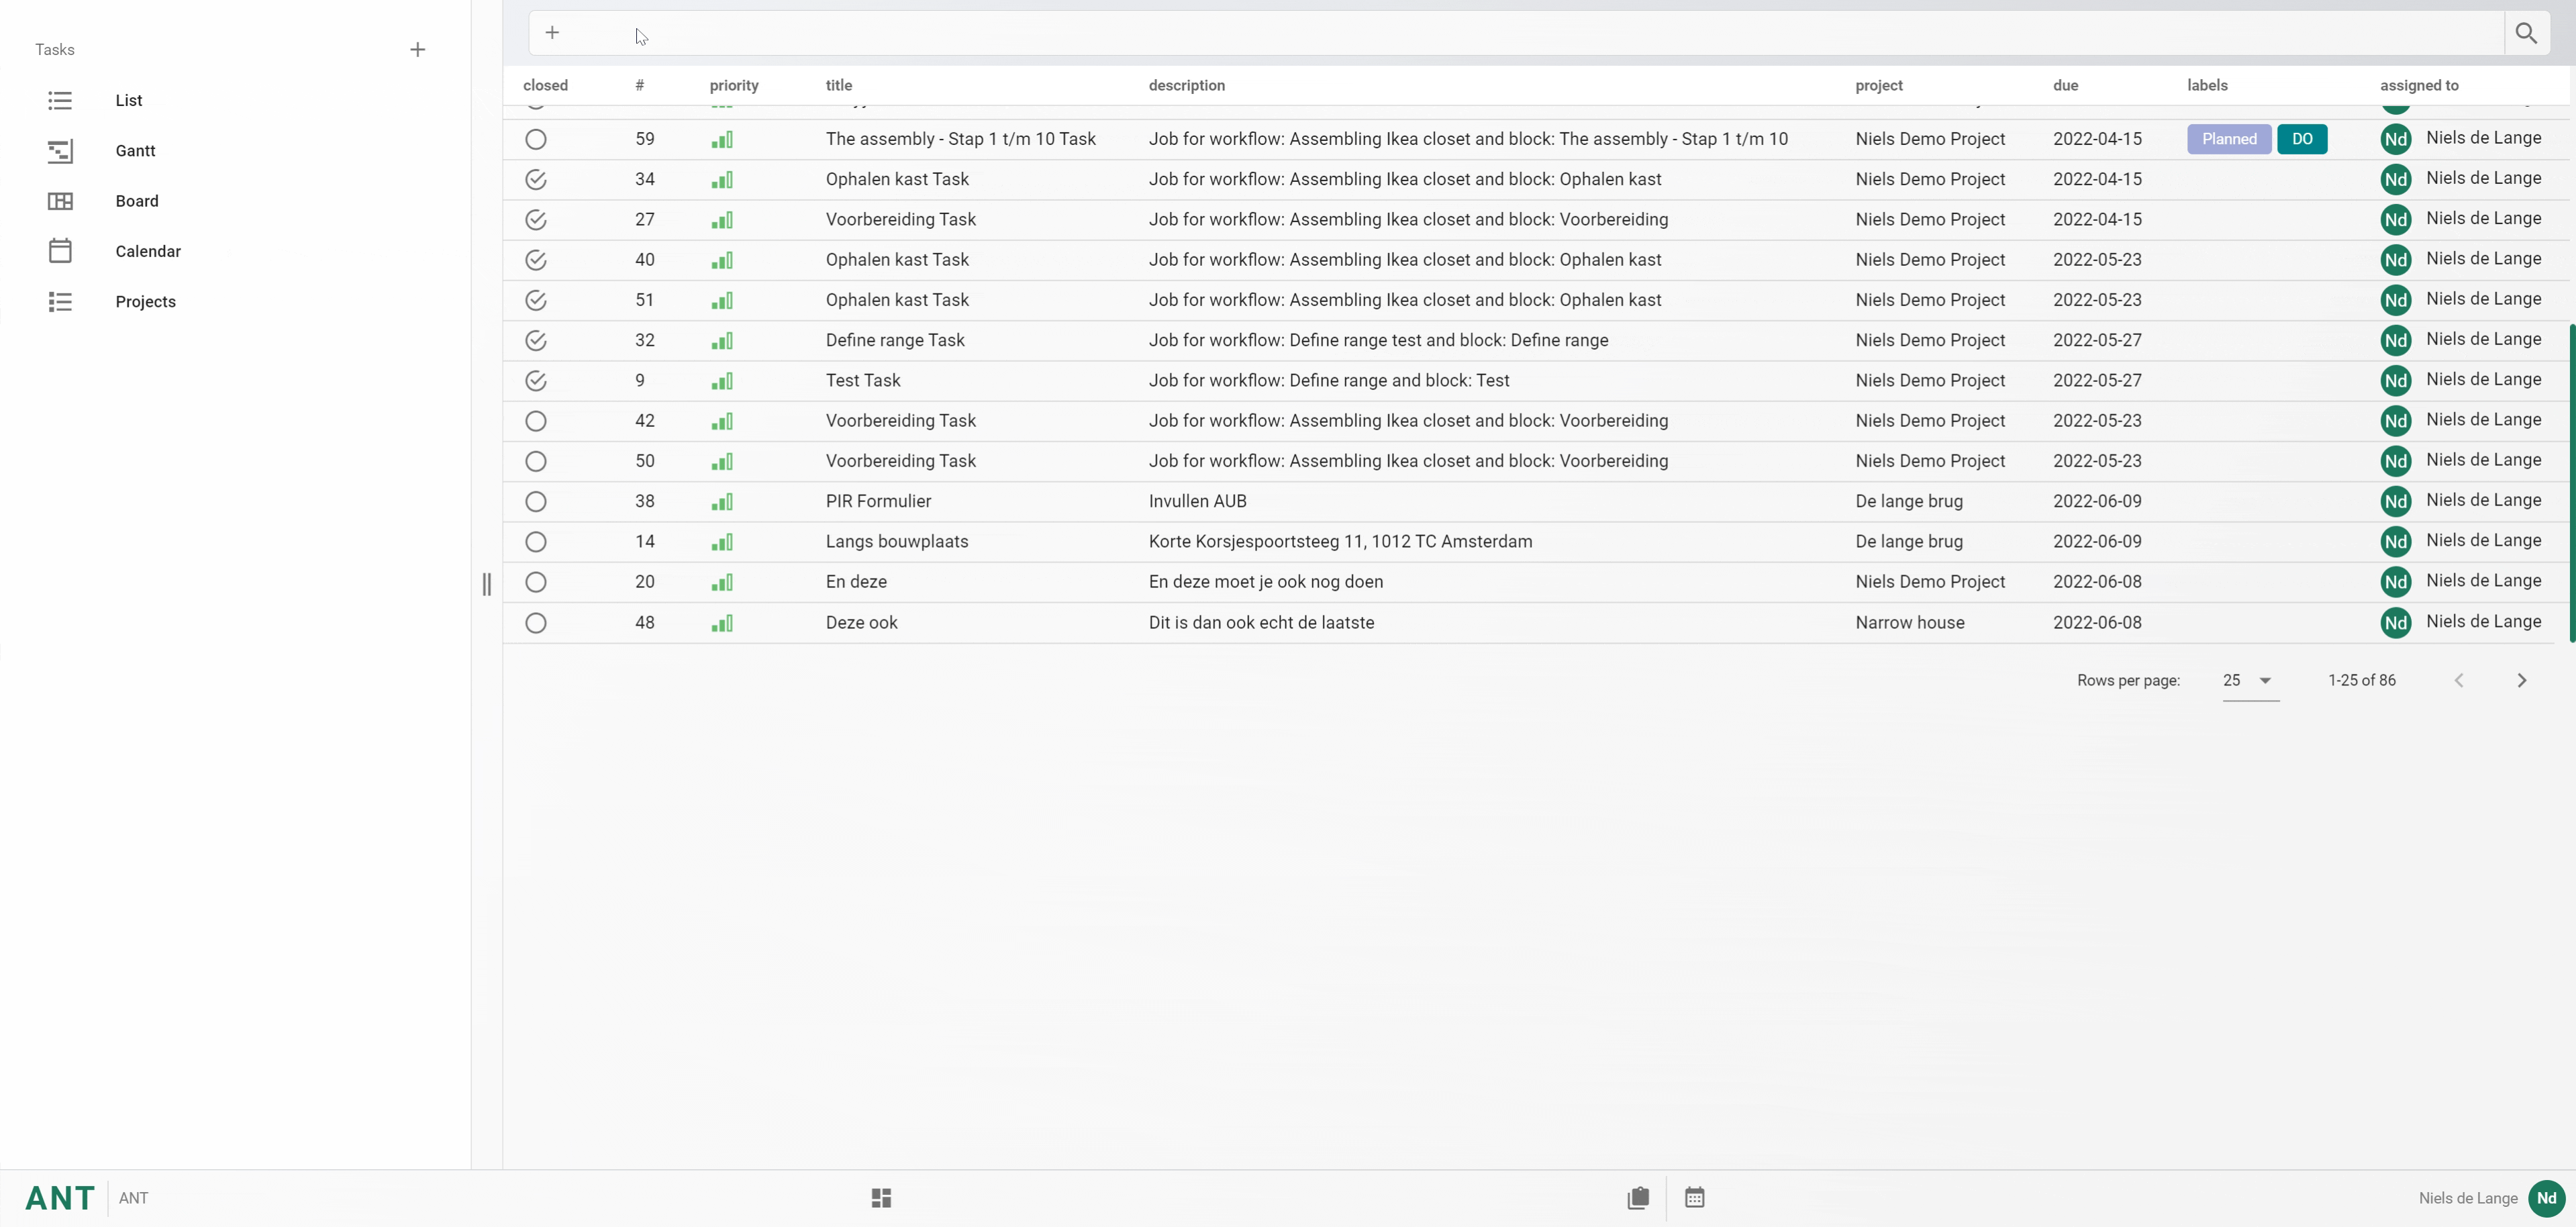Click the Planned label on task 59
Screen dimensions: 2576x1227
[x=2229, y=140]
